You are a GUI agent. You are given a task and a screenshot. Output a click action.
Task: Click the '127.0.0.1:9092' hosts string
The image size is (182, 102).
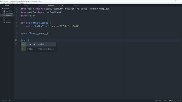(69, 26)
